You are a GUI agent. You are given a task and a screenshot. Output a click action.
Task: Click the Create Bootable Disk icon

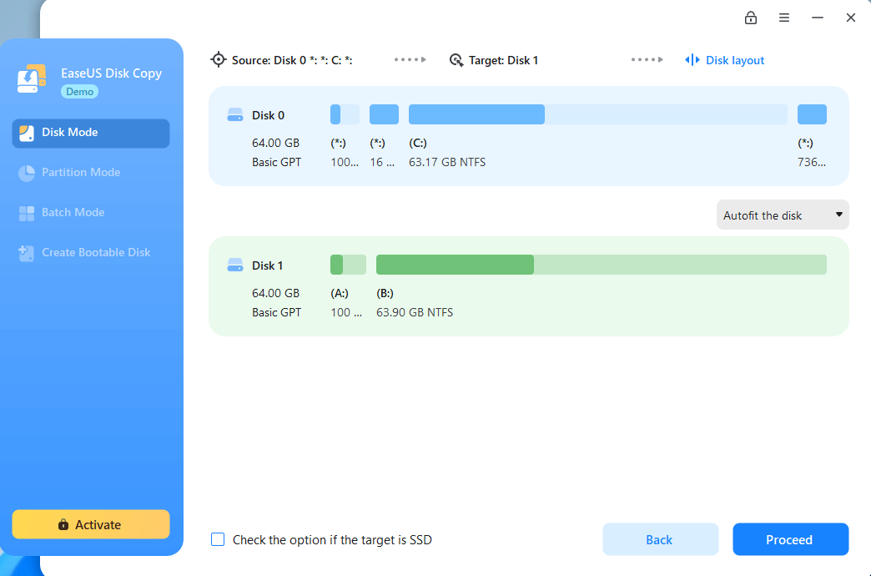click(x=26, y=253)
